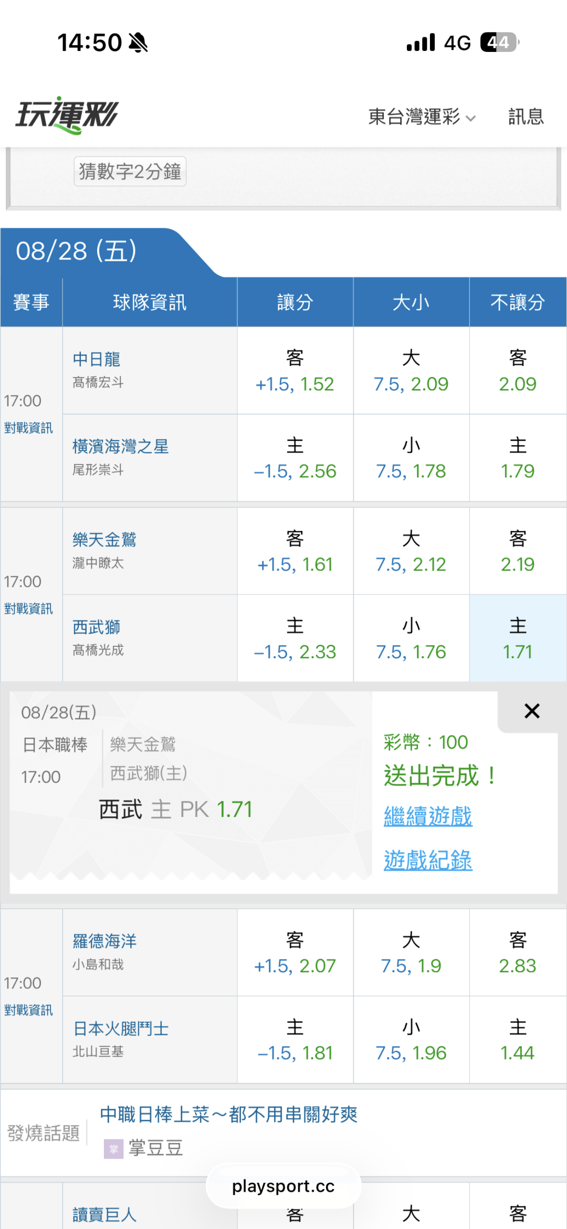Read the 中職日棒上菜 hot topic post
The height and width of the screenshot is (1229, 567).
[x=229, y=1114]
